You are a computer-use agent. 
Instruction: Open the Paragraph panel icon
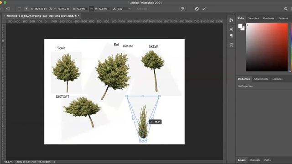click(231, 36)
